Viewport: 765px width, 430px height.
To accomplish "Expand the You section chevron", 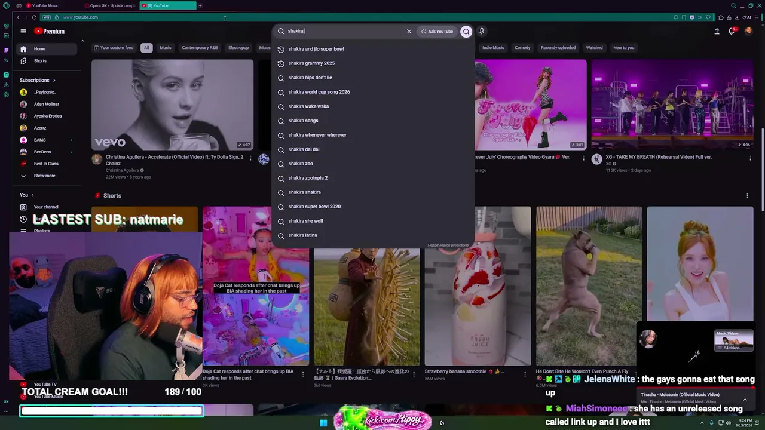I will 32,195.
